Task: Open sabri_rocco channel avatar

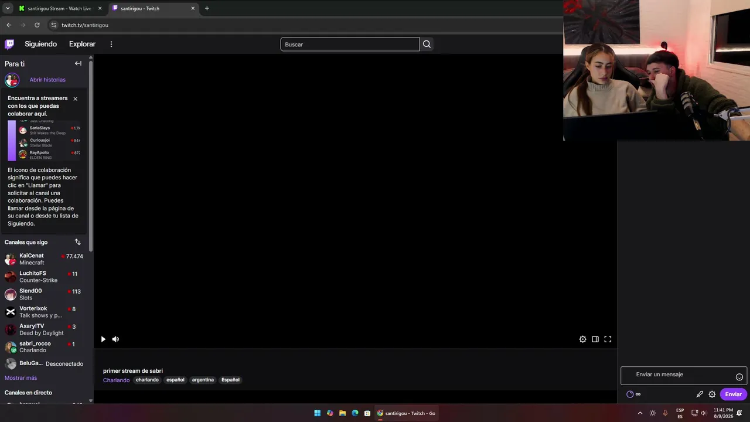Action: (x=11, y=347)
